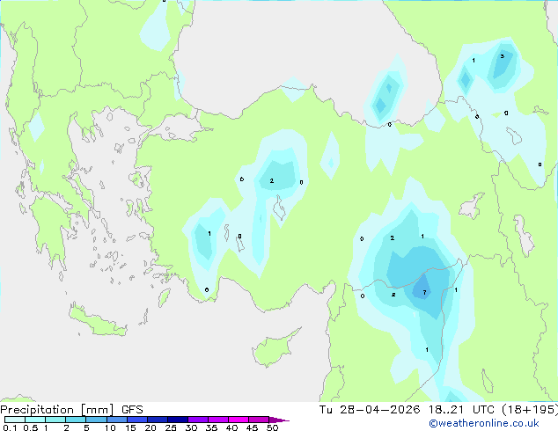The height and width of the screenshot is (431, 558).
Task: Click the map value '3' in the northeast
Action: pos(503,56)
